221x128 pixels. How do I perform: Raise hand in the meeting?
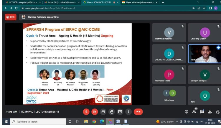[111, 112]
